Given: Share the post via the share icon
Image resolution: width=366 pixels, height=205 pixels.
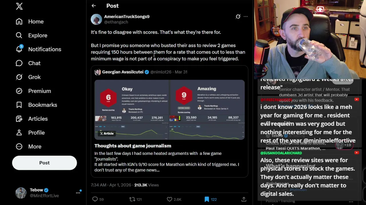Looking at the screenshot, I should pyautogui.click(x=244, y=199).
